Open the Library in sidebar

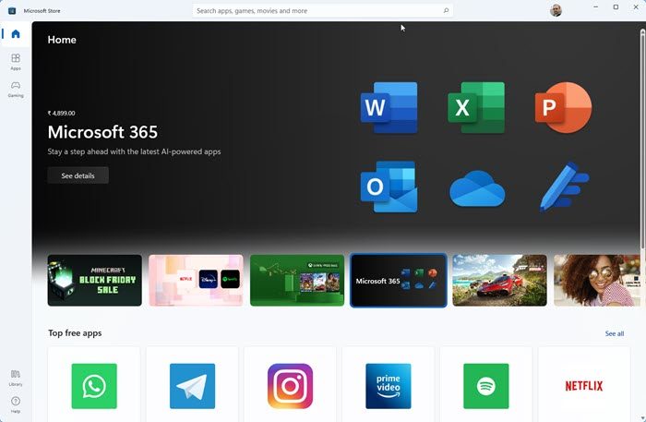pyautogui.click(x=16, y=378)
